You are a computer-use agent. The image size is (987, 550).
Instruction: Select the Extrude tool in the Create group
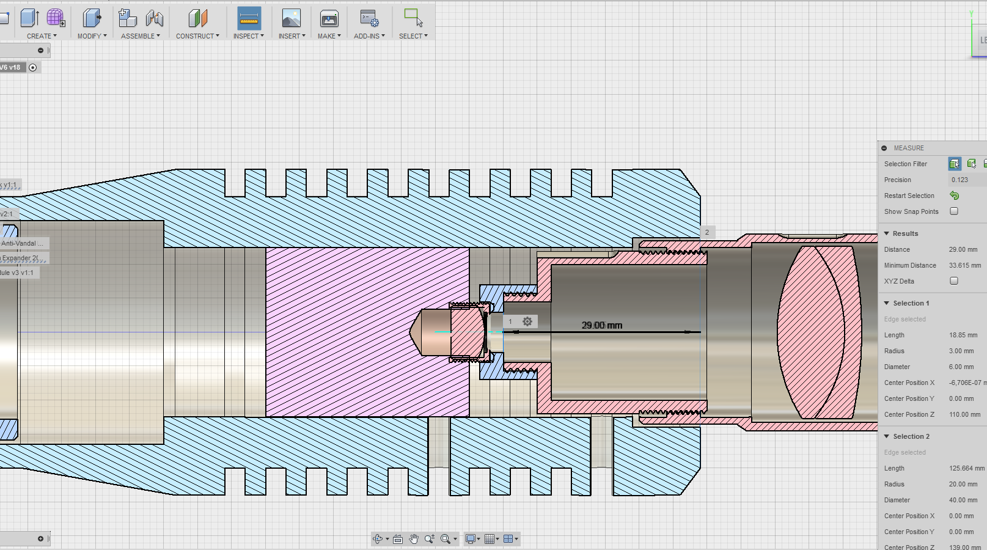pyautogui.click(x=29, y=18)
